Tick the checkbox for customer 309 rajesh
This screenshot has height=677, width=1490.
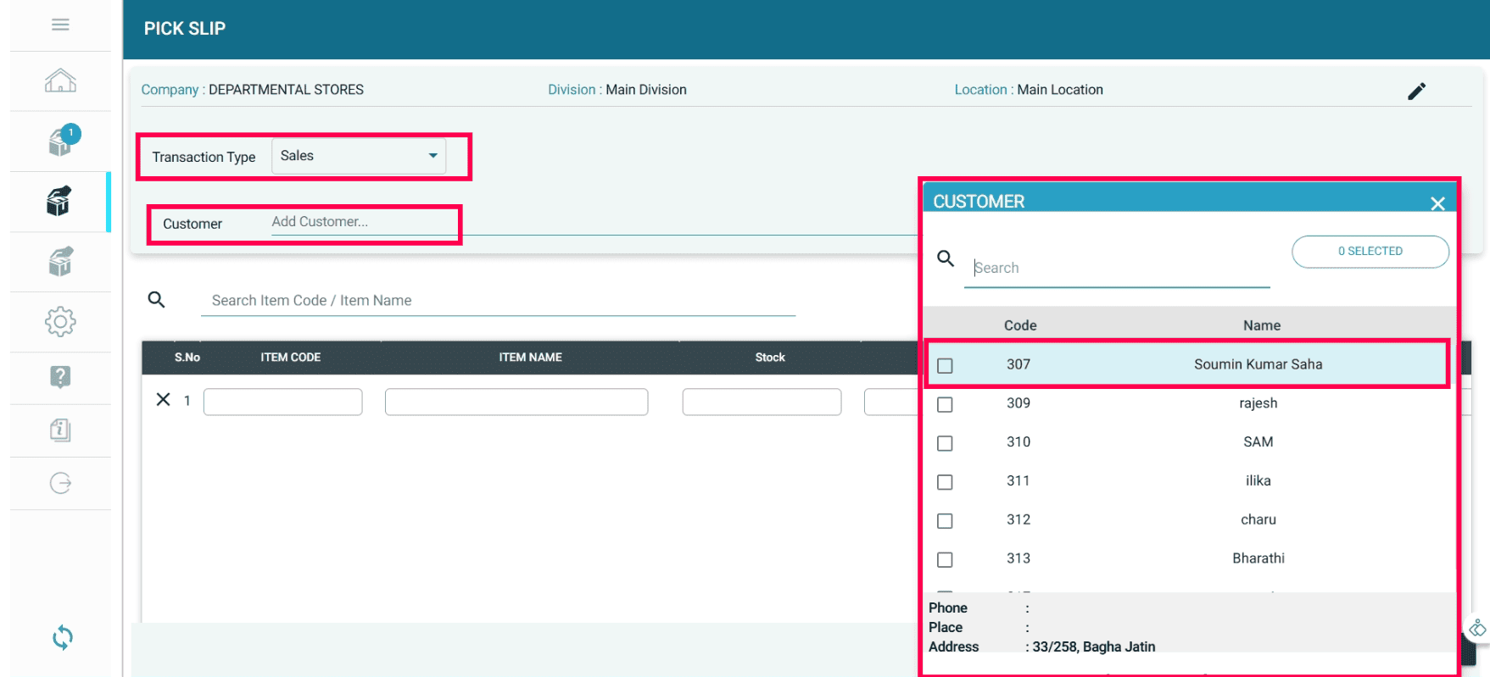click(x=945, y=404)
